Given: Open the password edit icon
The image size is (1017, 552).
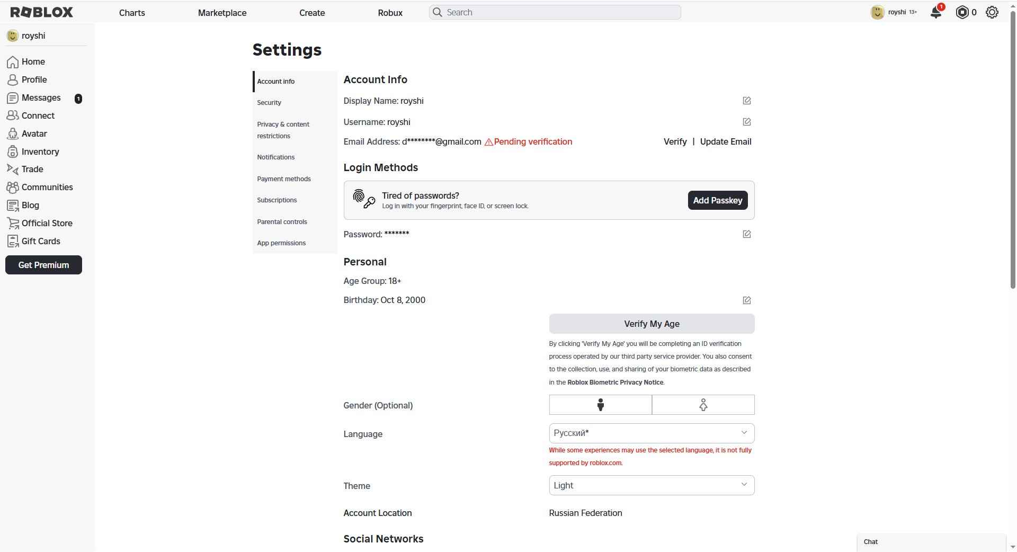Looking at the screenshot, I should tap(746, 234).
